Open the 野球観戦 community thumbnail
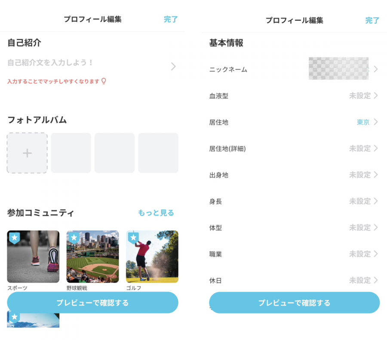 pos(92,257)
